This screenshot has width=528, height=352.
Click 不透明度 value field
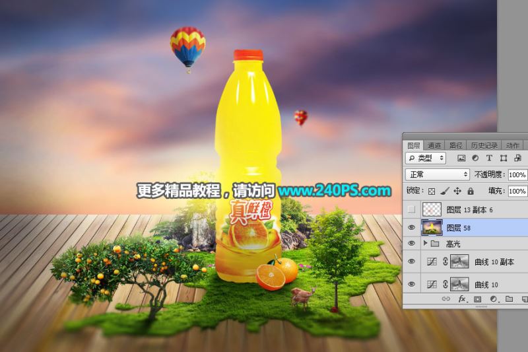pyautogui.click(x=517, y=174)
